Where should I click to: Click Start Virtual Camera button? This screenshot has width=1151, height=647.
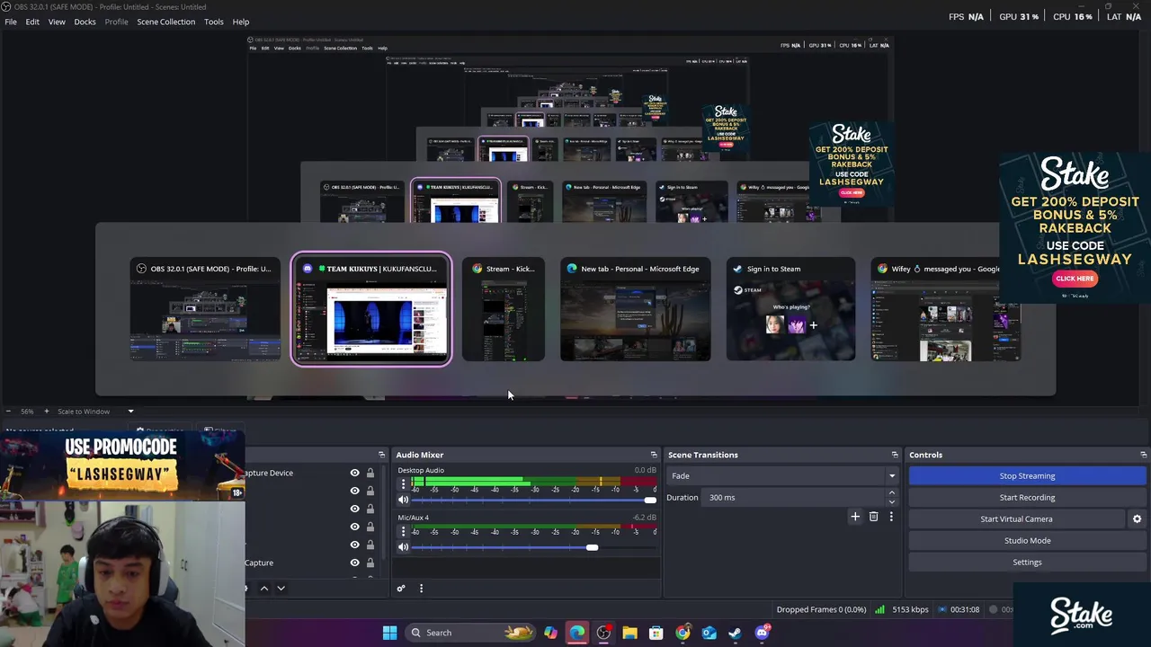click(x=1016, y=519)
